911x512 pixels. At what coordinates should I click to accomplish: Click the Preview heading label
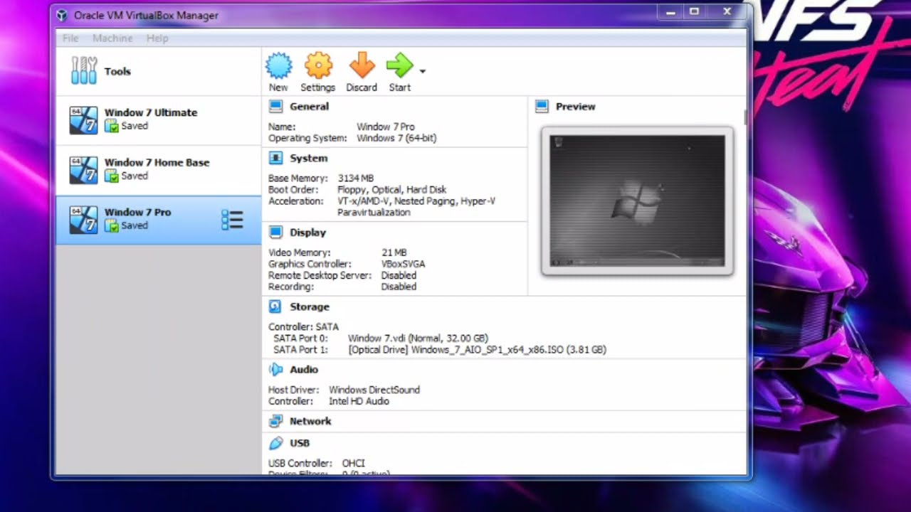pos(575,107)
